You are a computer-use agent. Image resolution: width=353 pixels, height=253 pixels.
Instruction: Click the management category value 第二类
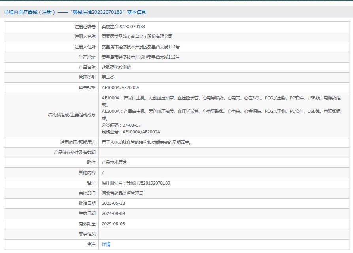click(x=108, y=77)
